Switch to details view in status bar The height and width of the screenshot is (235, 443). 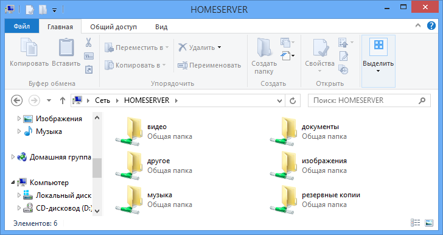(415, 223)
